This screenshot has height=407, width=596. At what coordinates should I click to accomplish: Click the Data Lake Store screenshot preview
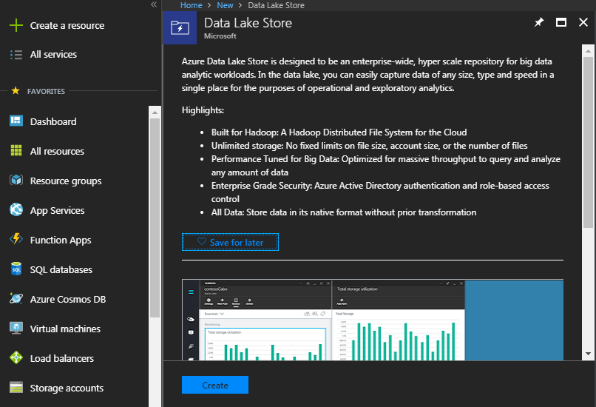click(x=373, y=320)
